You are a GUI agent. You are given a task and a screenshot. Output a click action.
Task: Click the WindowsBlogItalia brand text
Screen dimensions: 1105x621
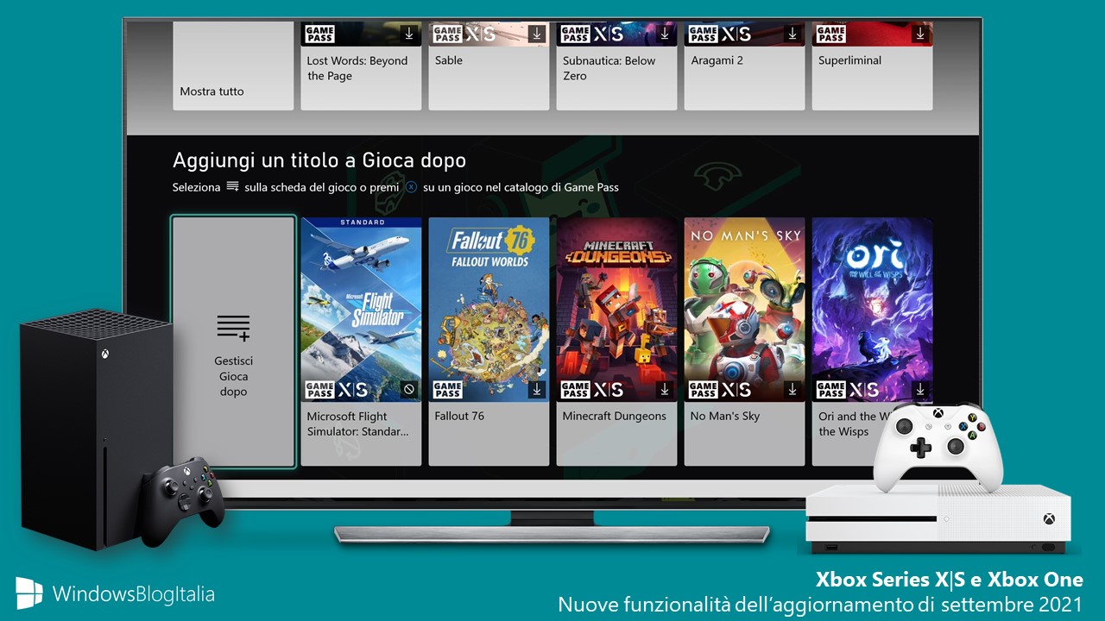134,594
